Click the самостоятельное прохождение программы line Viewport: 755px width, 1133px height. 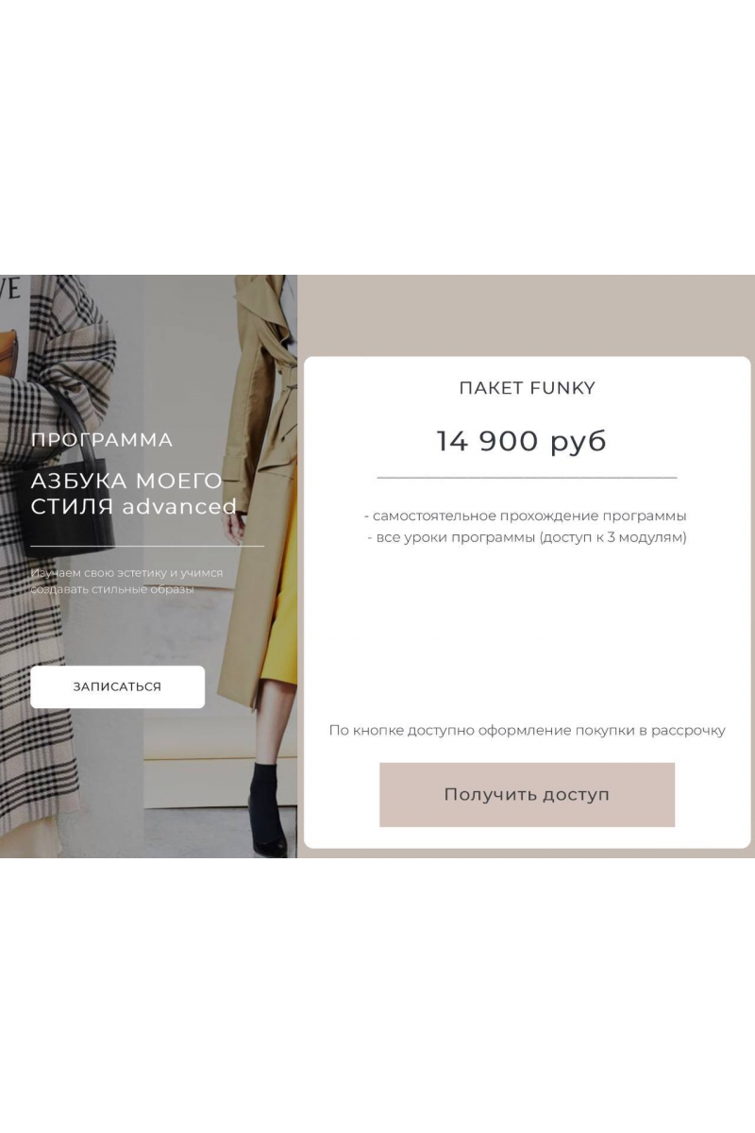[526, 516]
